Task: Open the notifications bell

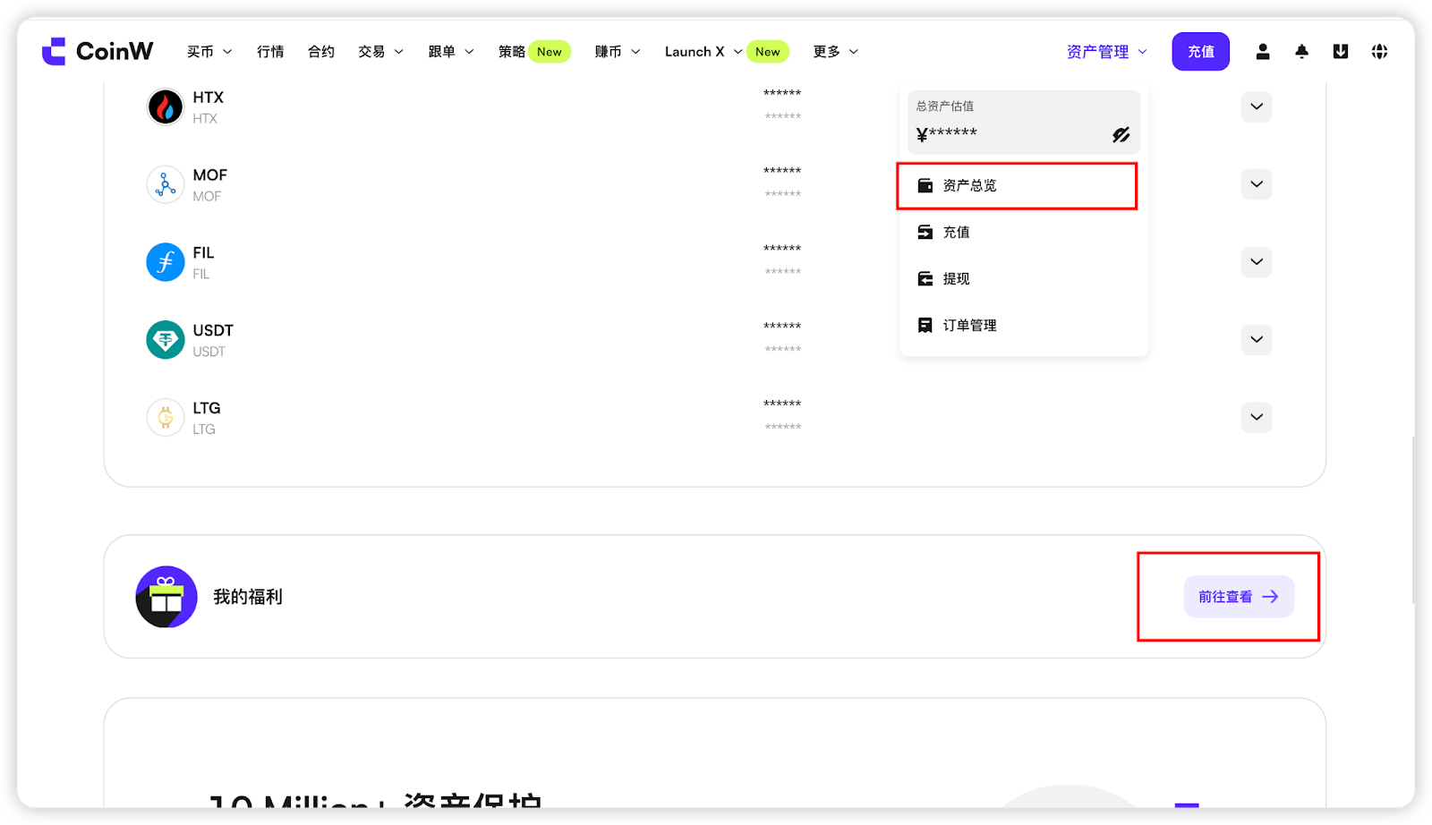Action: 1301,52
